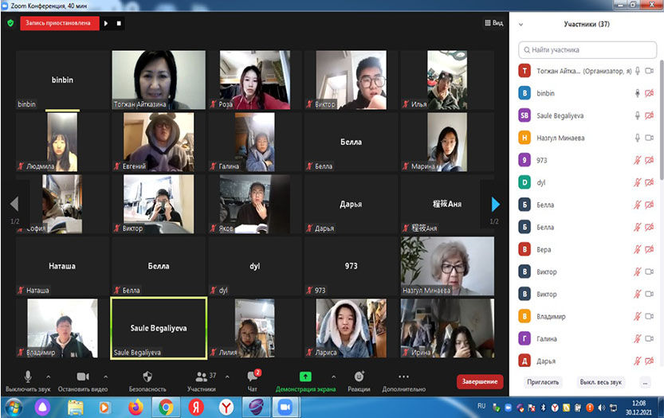Toggle camera off (Остановить видео)
Image resolution: width=664 pixels, height=418 pixels.
(82, 376)
